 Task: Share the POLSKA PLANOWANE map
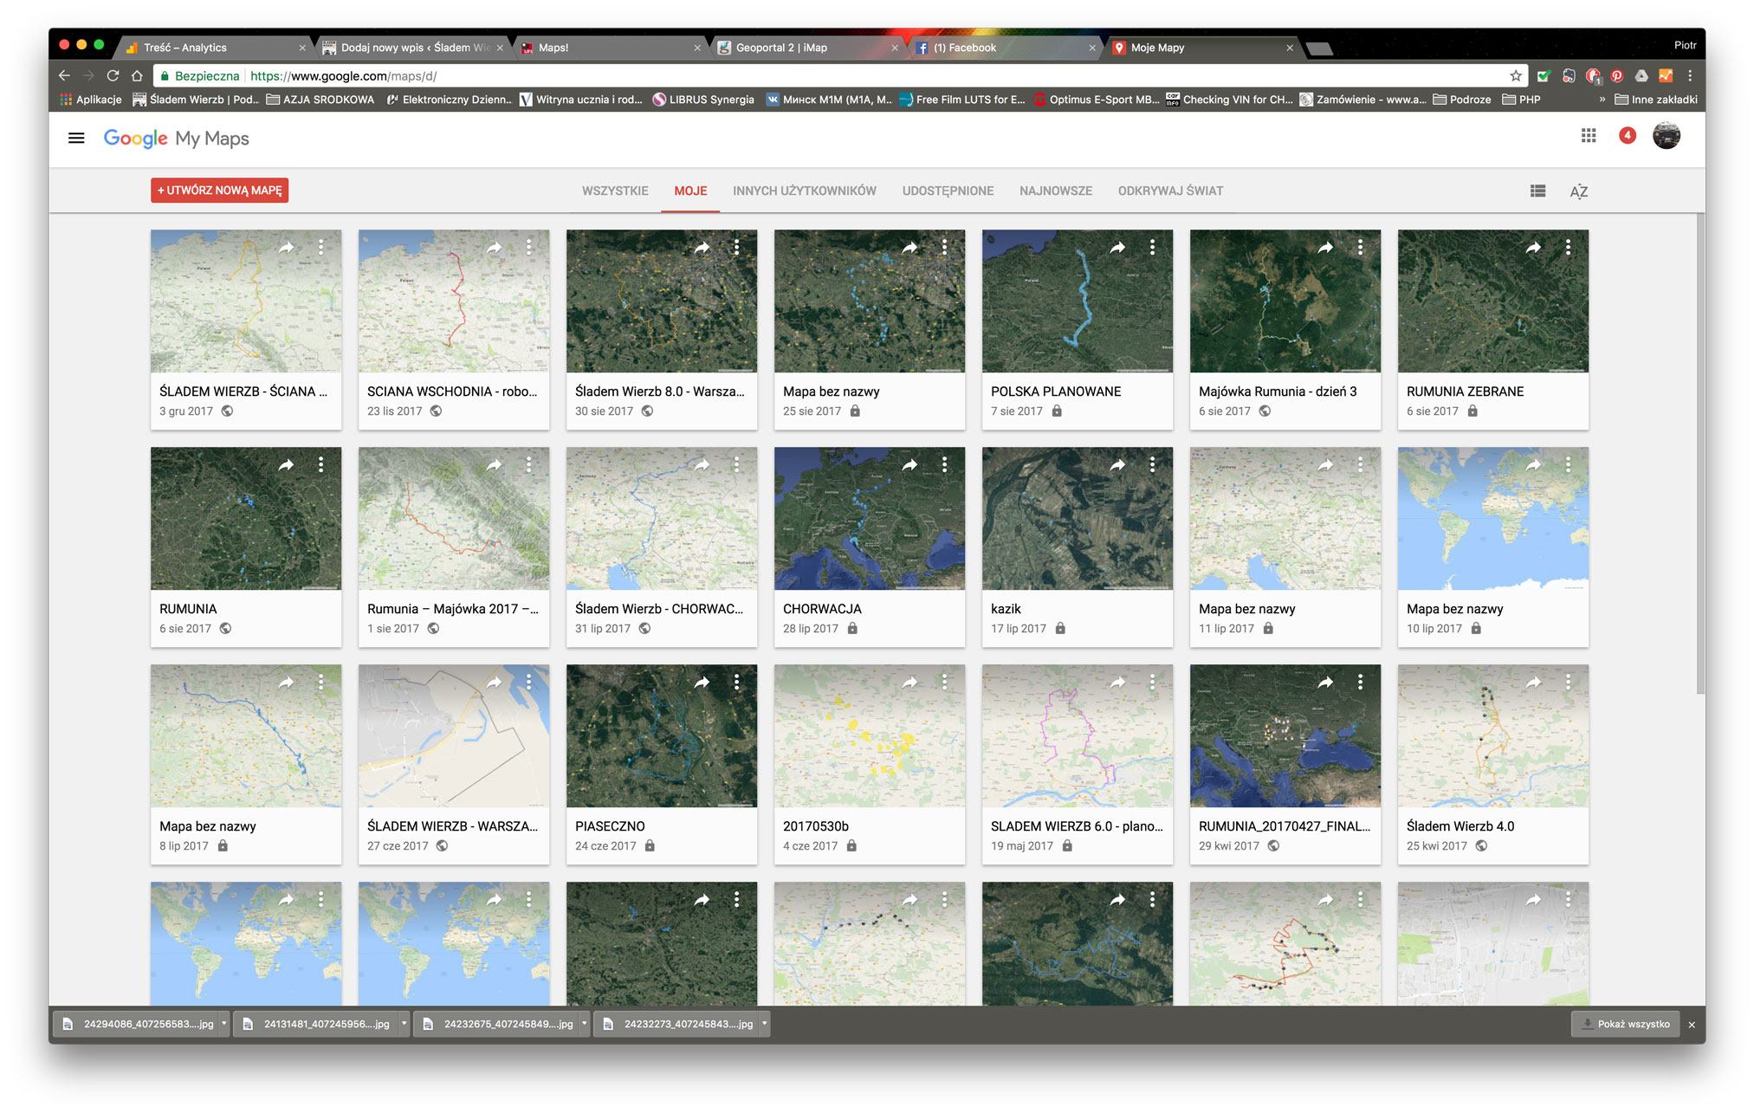[x=1117, y=248]
